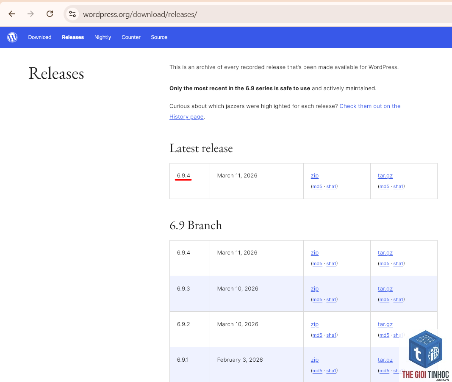Click the browser forward arrow
This screenshot has height=382, width=452.
coord(31,14)
